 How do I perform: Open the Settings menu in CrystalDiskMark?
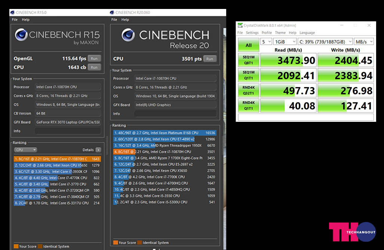click(x=252, y=33)
